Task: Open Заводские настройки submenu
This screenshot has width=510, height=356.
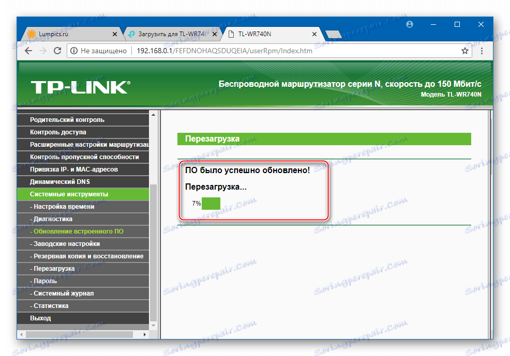Action: 83,243
